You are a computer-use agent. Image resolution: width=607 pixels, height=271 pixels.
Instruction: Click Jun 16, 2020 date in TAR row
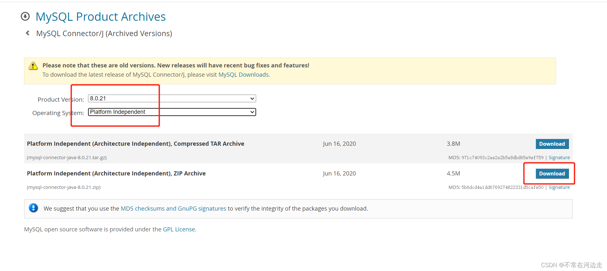point(339,144)
